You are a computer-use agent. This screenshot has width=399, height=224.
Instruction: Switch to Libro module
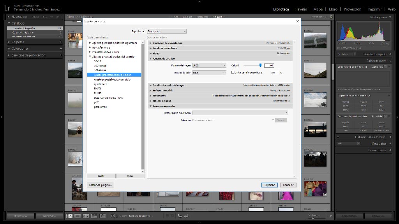click(333, 9)
